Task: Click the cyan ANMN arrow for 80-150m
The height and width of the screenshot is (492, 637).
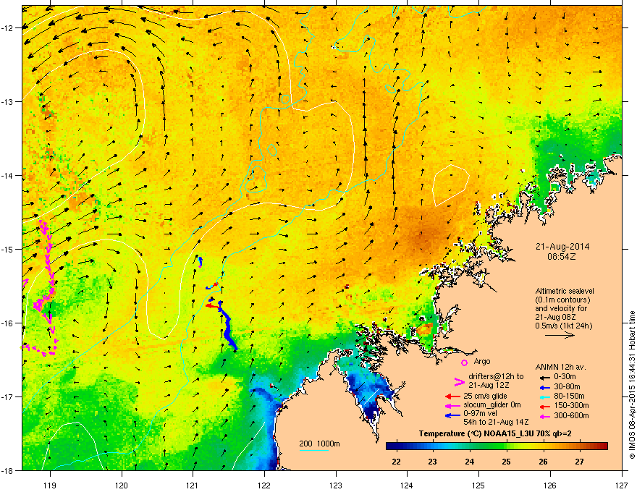Action: point(544,396)
